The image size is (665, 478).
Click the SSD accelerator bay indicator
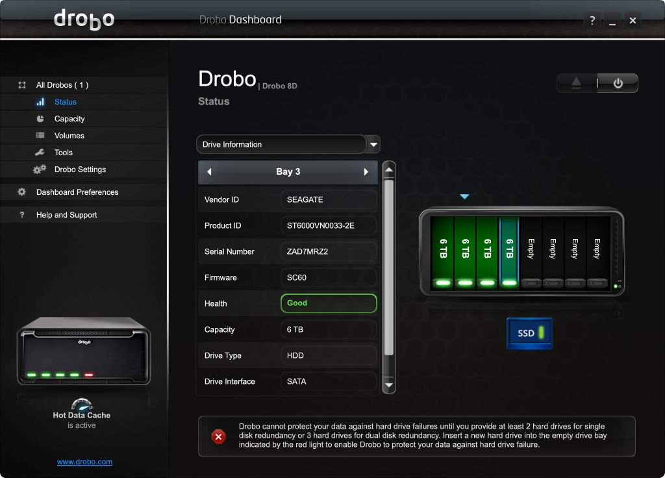[530, 333]
